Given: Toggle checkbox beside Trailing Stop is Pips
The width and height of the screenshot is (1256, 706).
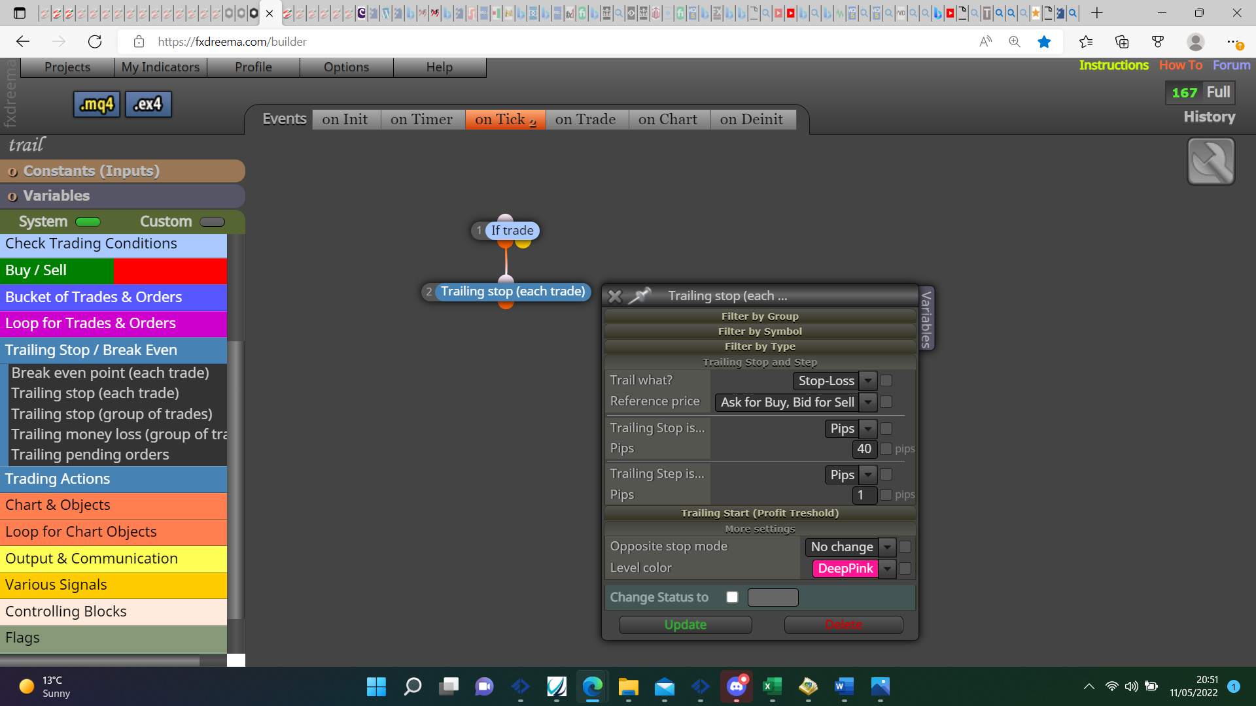Looking at the screenshot, I should coord(886,429).
